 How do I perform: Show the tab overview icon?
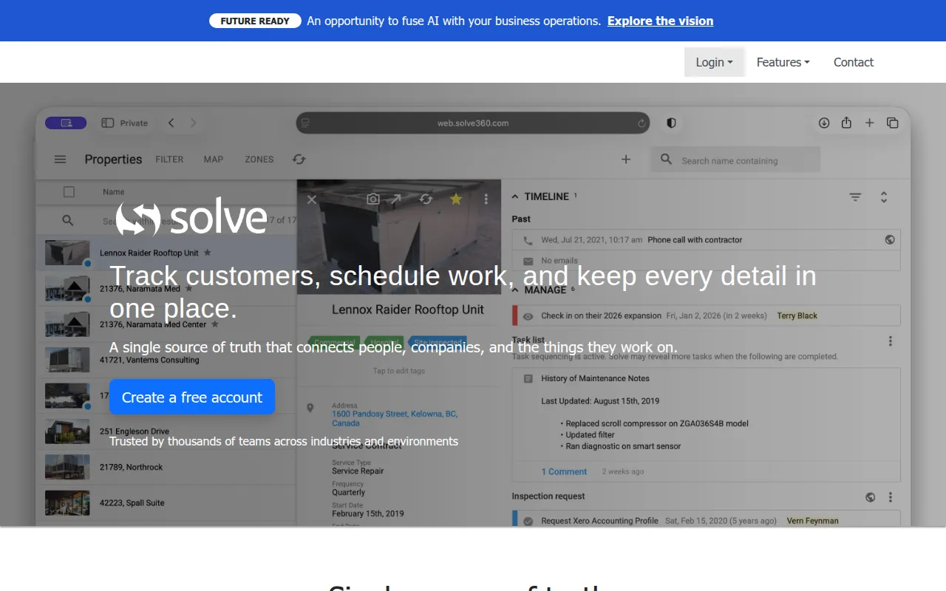[x=892, y=123]
